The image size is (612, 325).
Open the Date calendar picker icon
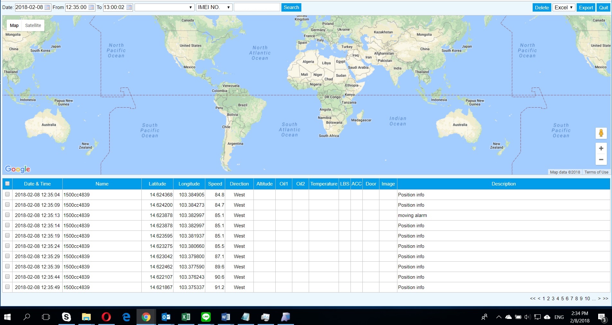click(47, 7)
